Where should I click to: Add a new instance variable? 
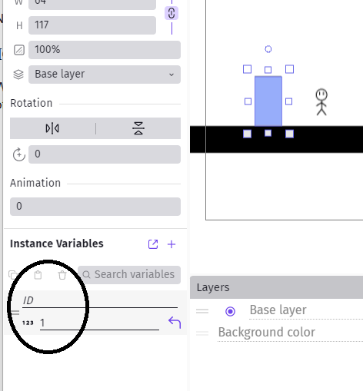(x=172, y=244)
